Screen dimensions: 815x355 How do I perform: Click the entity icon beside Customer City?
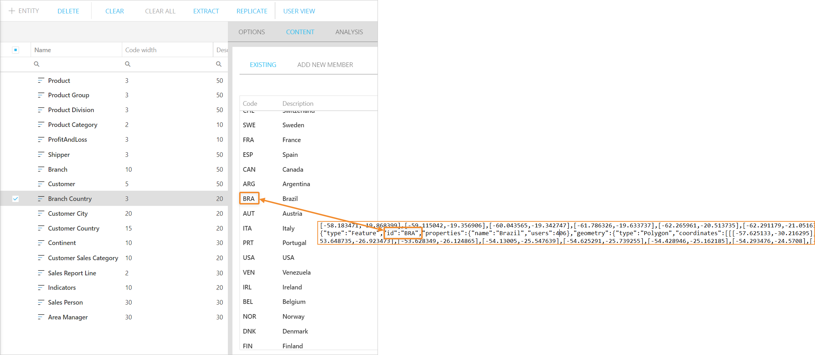(x=41, y=214)
